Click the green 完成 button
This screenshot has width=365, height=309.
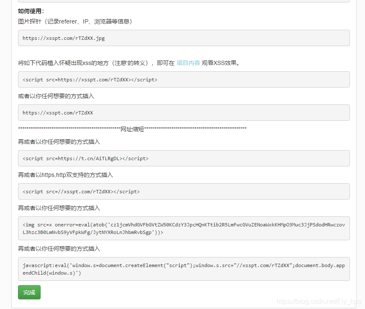tap(29, 292)
